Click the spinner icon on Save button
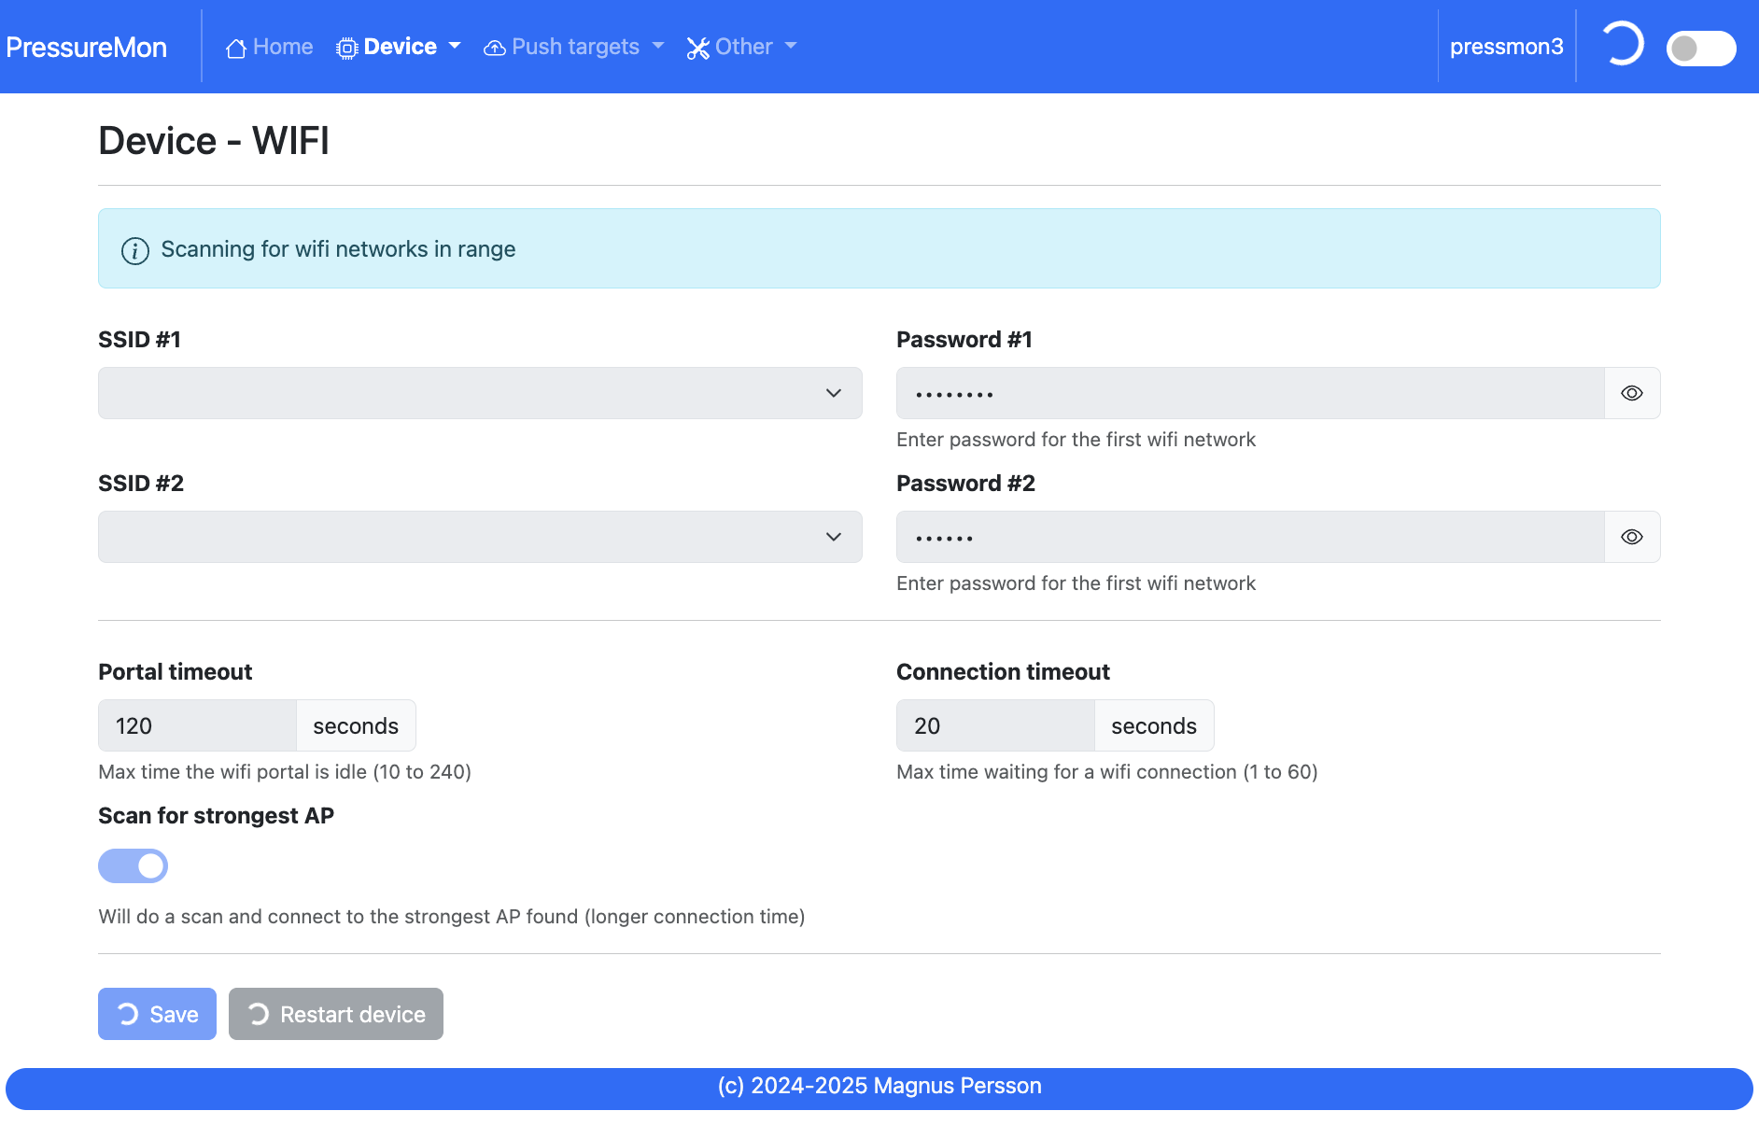Viewport: 1759px width, 1139px height. tap(128, 1014)
